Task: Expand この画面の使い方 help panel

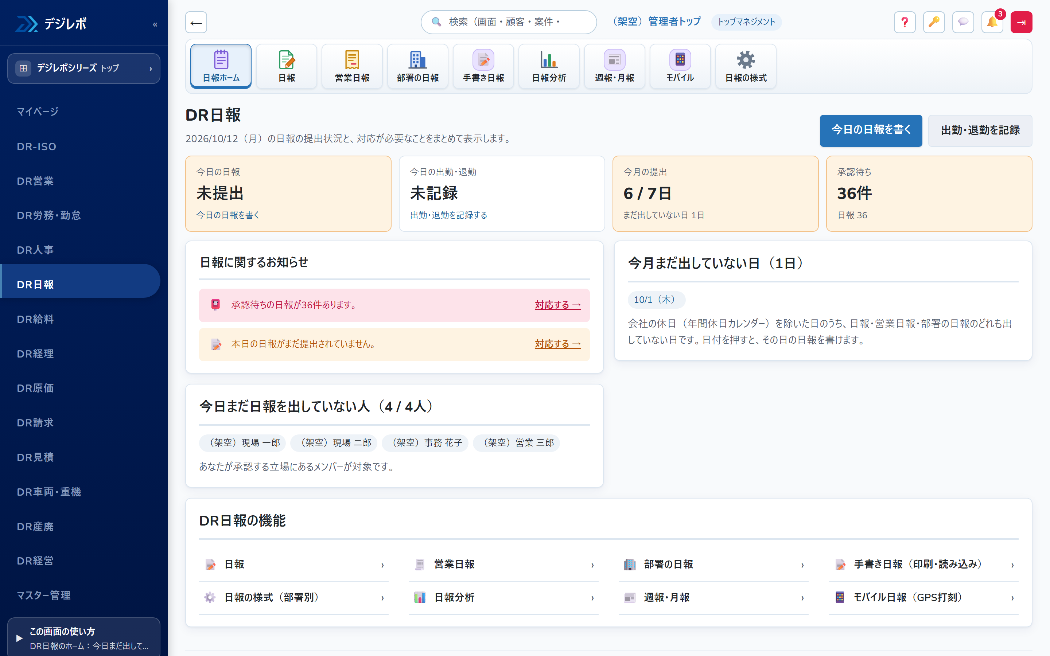Action: point(84,638)
